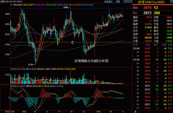
Task: Click the 2900 high price marker
Action: click(67, 8)
